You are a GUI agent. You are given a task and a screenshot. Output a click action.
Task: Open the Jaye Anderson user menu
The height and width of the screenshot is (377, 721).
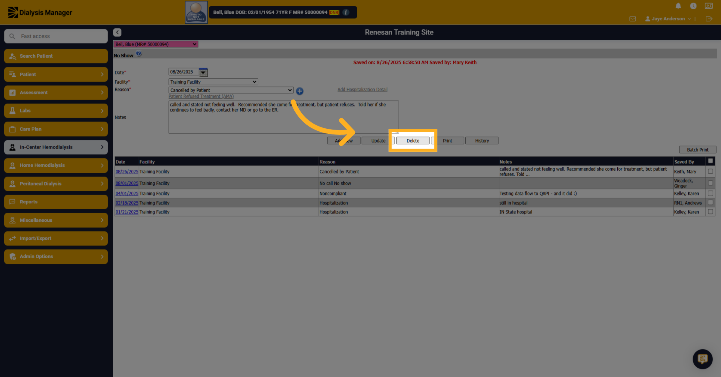click(668, 19)
